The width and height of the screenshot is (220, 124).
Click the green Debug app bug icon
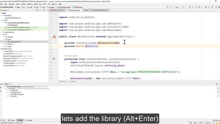(x=190, y=7)
